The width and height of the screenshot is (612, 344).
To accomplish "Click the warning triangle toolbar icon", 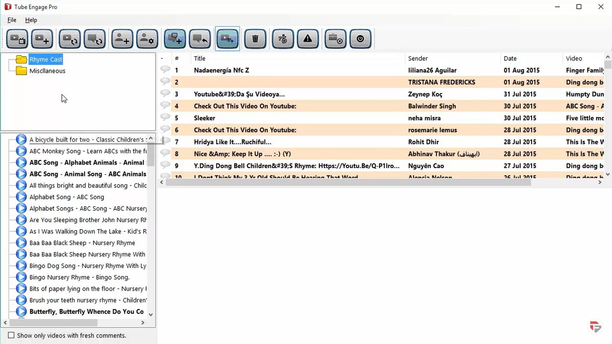I will click(308, 39).
